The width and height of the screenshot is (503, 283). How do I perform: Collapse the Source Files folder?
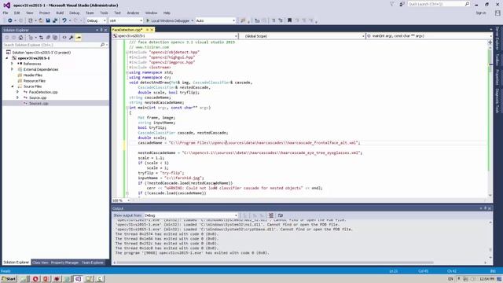pos(13,86)
